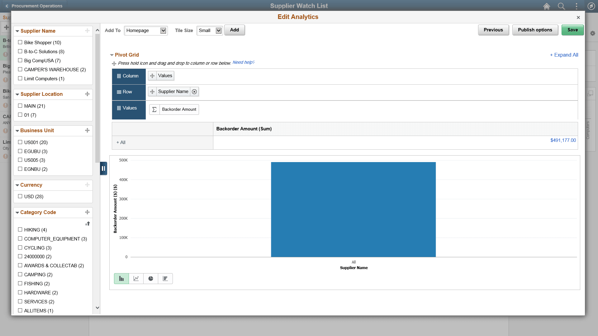Select the vertical bar chart visualization icon
The width and height of the screenshot is (598, 336).
coord(121,278)
